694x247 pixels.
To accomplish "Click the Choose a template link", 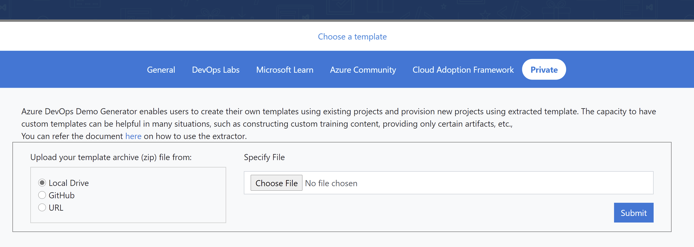I will point(352,37).
